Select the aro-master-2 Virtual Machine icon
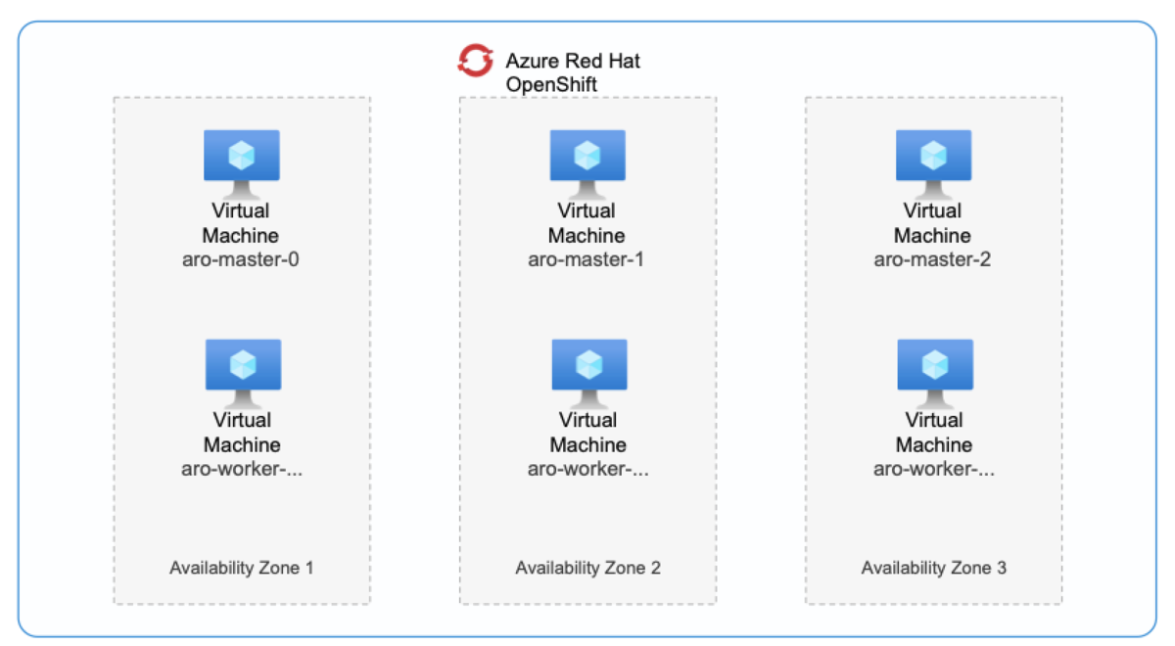 click(x=933, y=157)
